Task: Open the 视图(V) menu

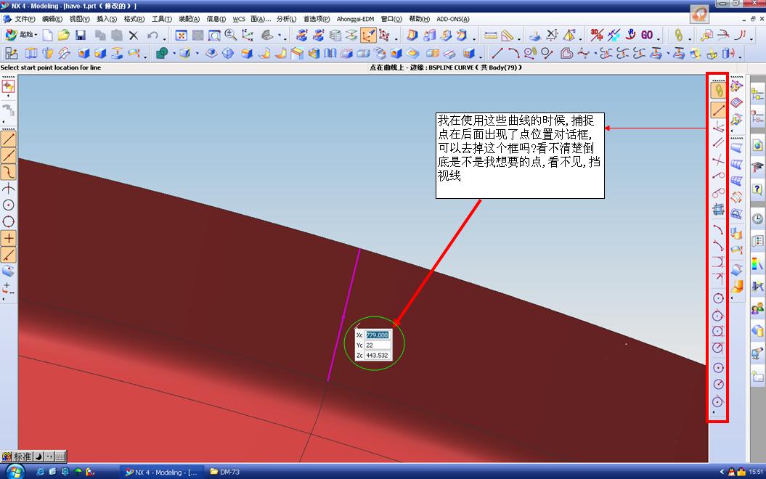Action: point(80,19)
